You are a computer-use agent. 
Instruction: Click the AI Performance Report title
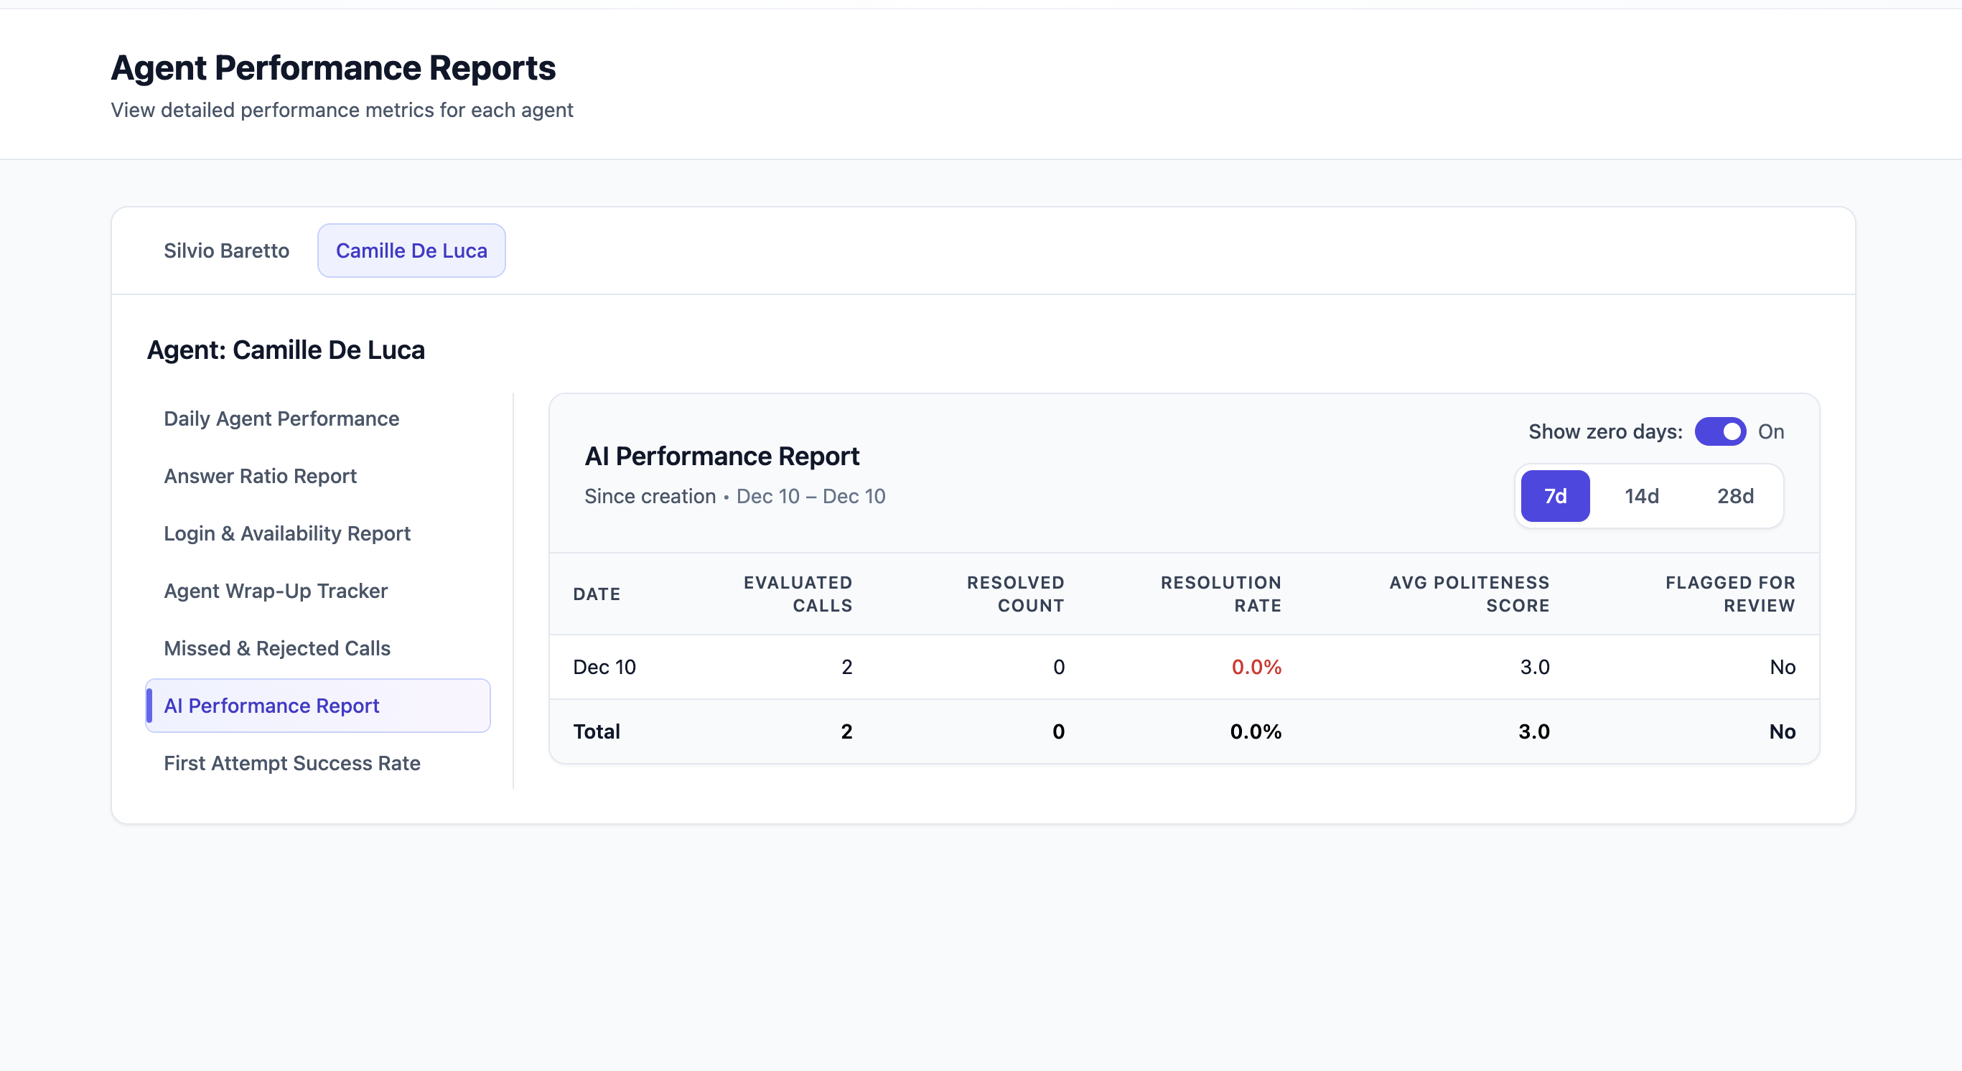tap(722, 456)
